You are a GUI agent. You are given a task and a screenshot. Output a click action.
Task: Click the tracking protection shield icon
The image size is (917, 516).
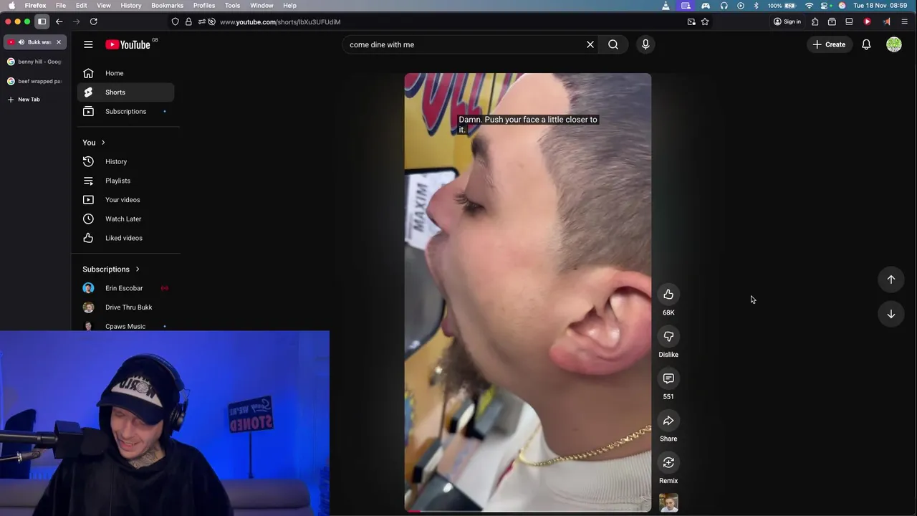175,21
